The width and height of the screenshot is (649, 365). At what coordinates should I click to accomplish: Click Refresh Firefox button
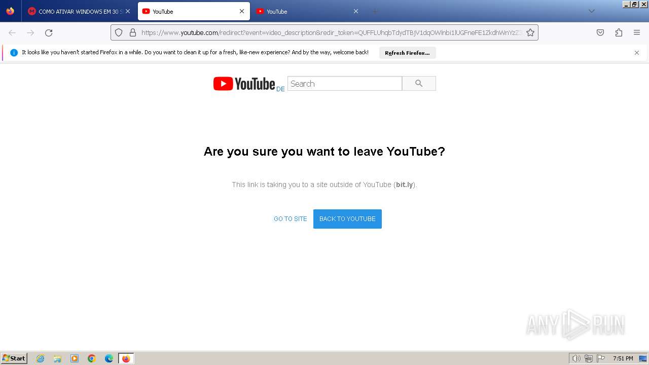click(x=407, y=53)
